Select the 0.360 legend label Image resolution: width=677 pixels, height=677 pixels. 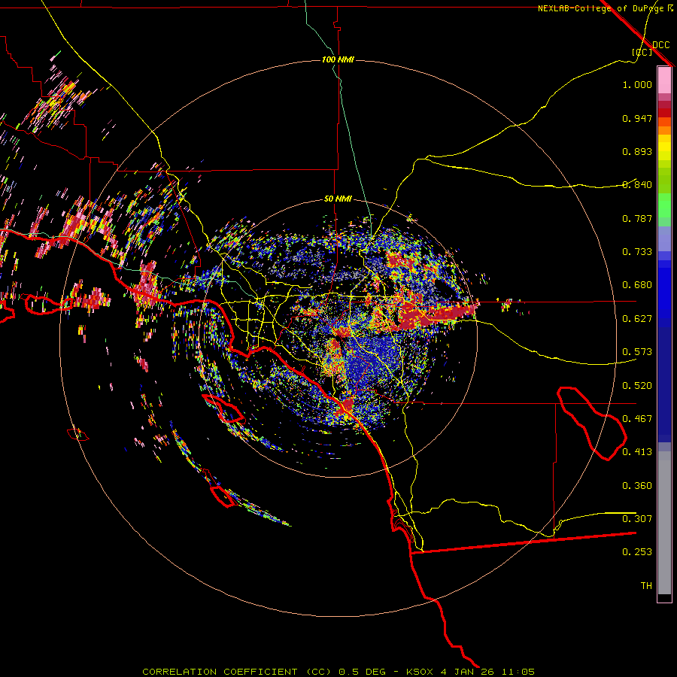point(637,486)
